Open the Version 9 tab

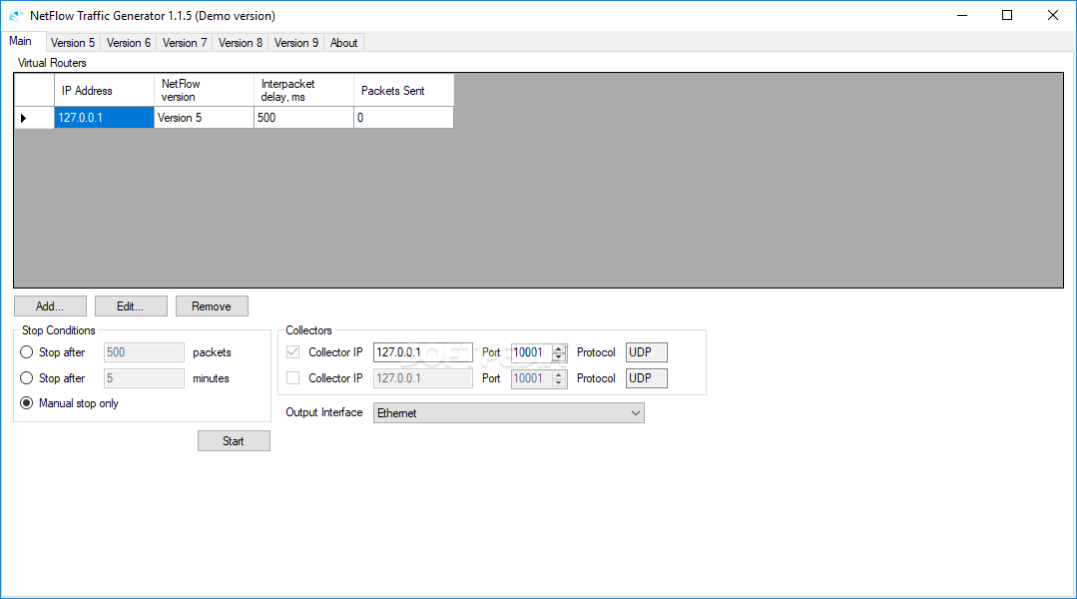point(296,43)
